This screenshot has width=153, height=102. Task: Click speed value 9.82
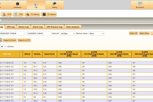coord(45,86)
